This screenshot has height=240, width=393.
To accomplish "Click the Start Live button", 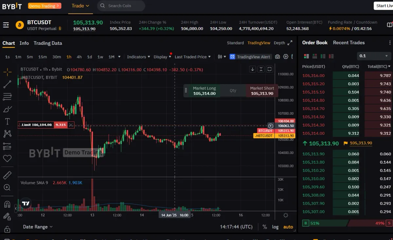I will tap(384, 6).
